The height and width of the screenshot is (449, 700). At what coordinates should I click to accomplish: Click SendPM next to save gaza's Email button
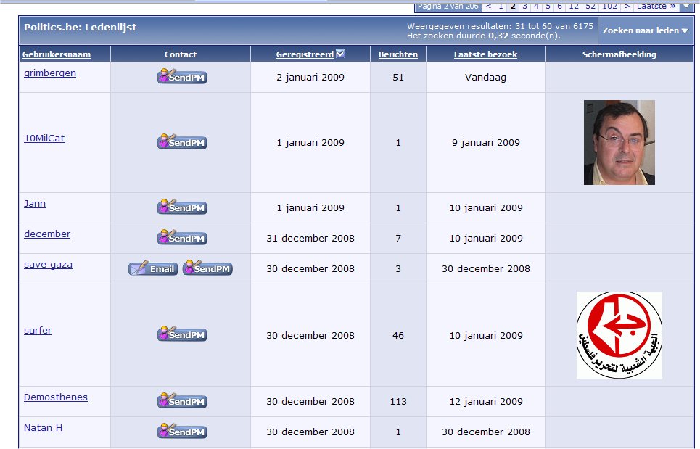coord(207,269)
